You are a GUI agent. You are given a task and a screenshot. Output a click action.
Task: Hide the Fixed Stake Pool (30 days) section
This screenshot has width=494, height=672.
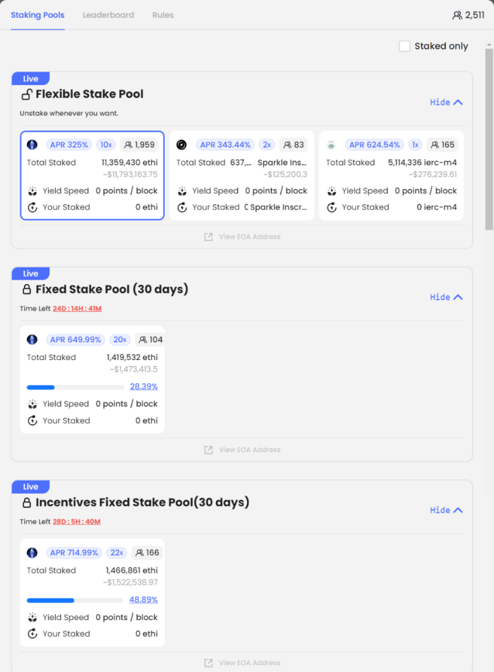pos(446,297)
